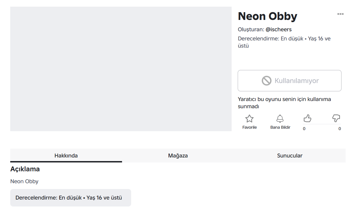Screen dimensions: 352x207
Task: Click the Favorile star icon
Action: pyautogui.click(x=249, y=119)
